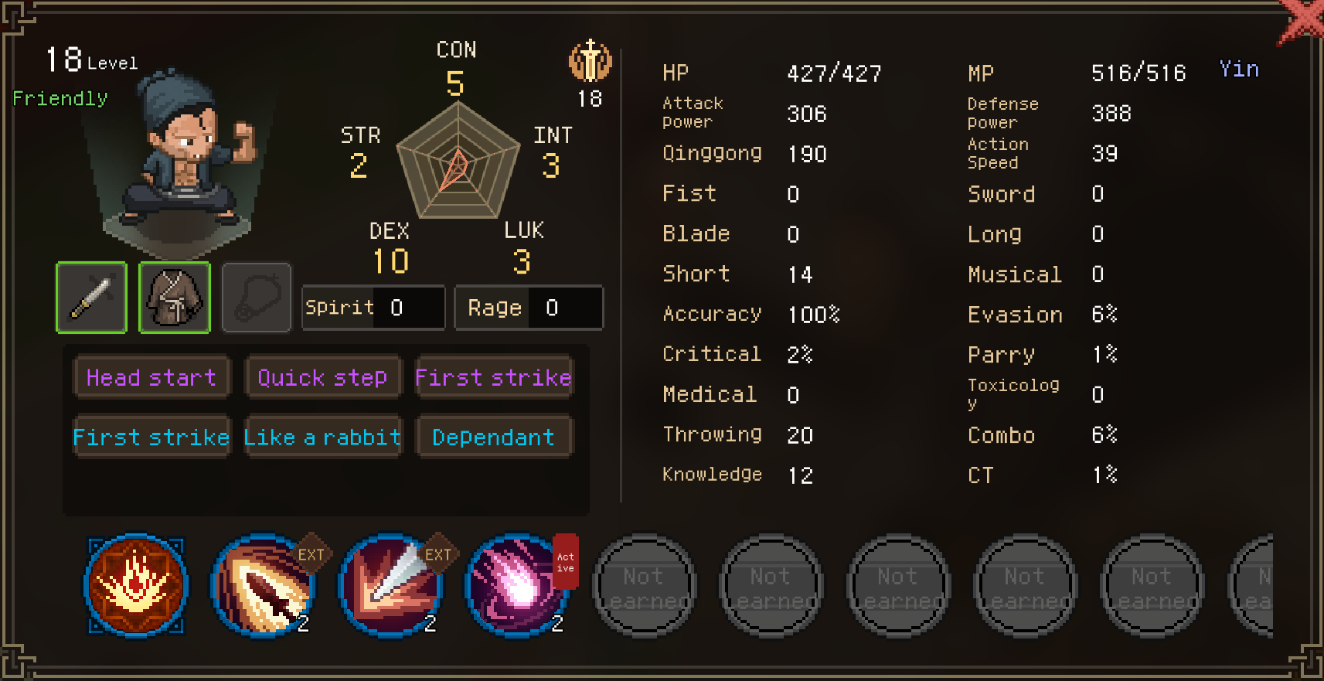Click the attribute pentagon radar chart
The width and height of the screenshot is (1324, 681).
(x=458, y=161)
